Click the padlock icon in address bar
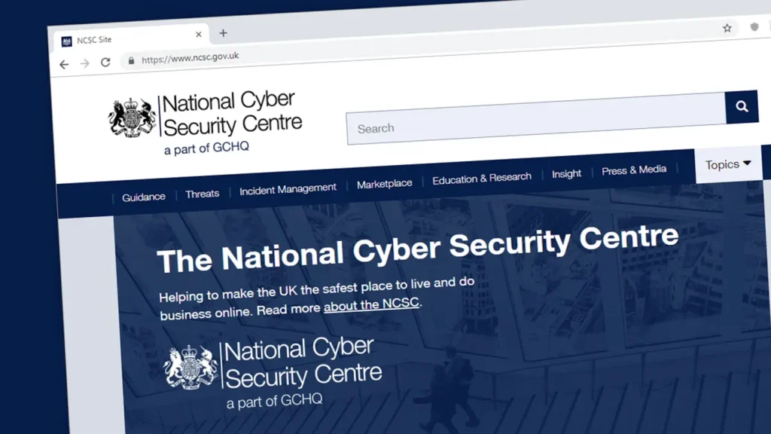Screen dimensions: 771x434 pyautogui.click(x=131, y=61)
